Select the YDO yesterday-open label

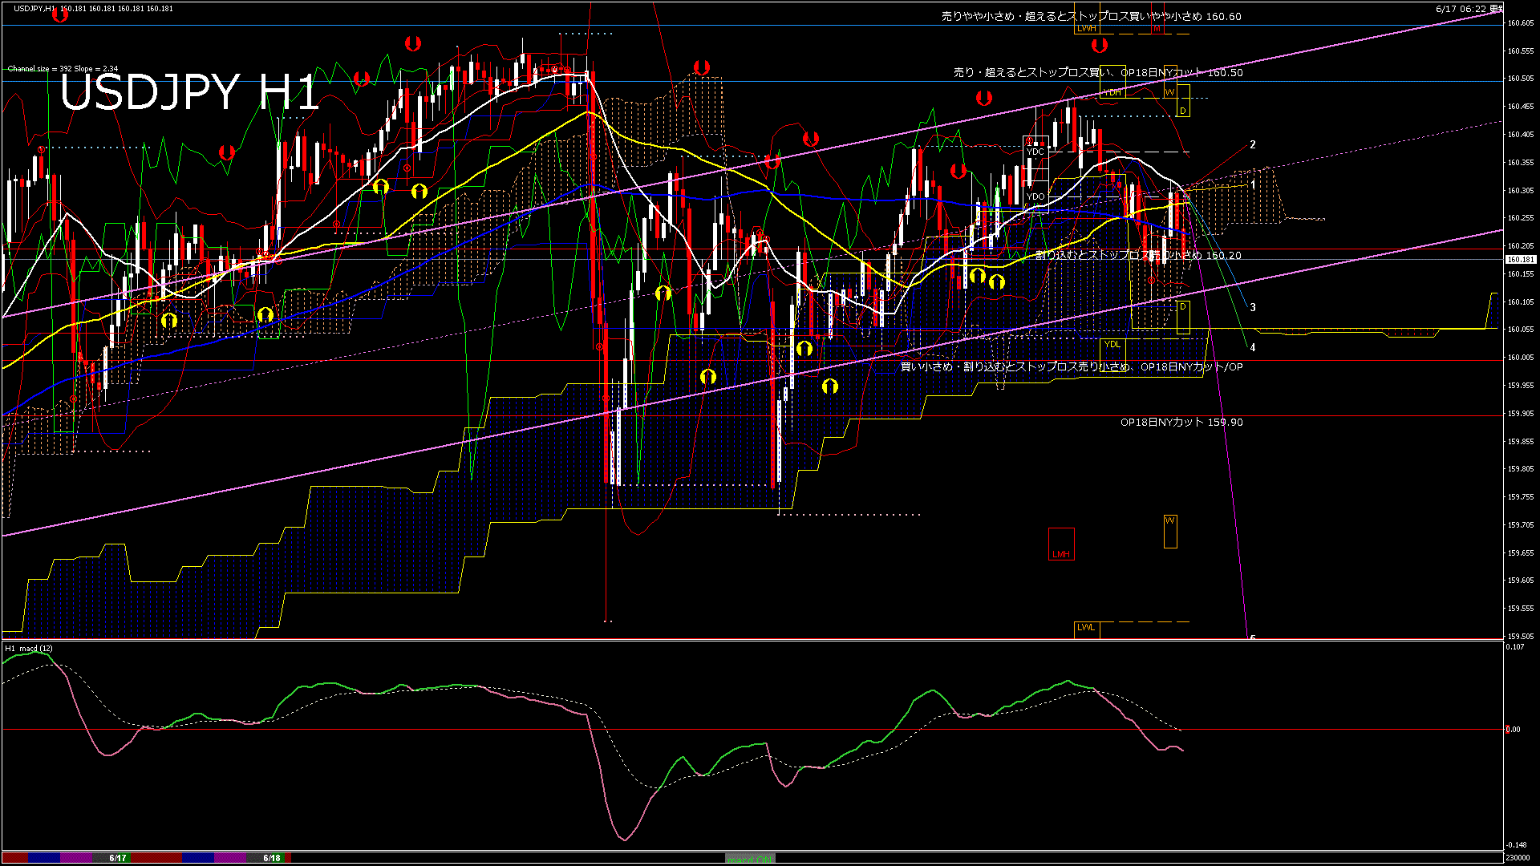1035,196
